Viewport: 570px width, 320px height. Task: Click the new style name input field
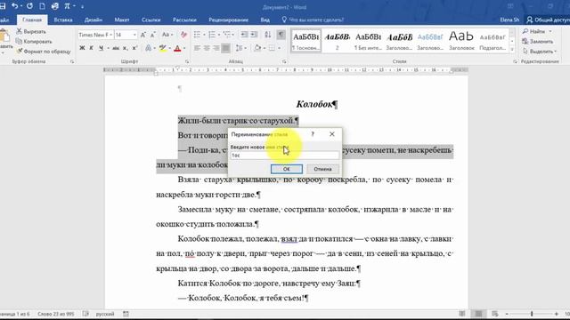coord(285,156)
